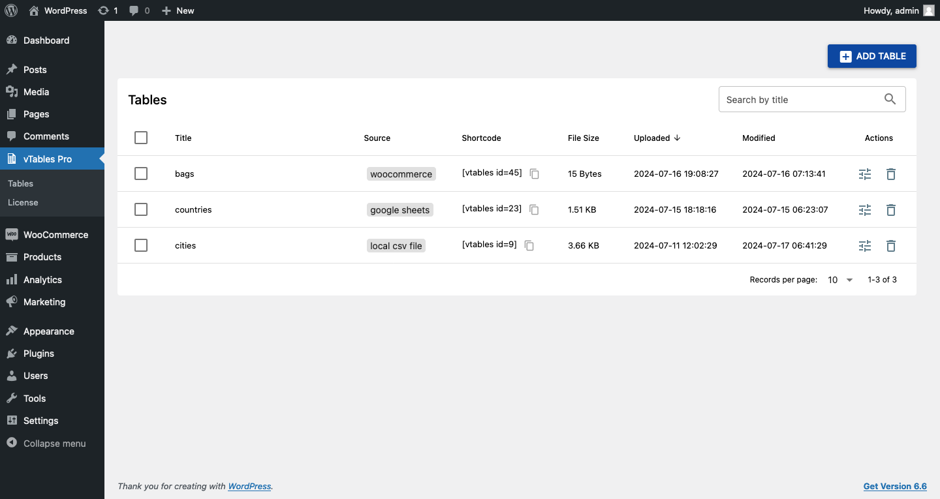Open the Media library menu
The height and width of the screenshot is (499, 940).
pyautogui.click(x=52, y=92)
